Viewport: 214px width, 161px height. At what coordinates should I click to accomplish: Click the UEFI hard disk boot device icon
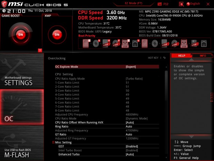(86, 44)
